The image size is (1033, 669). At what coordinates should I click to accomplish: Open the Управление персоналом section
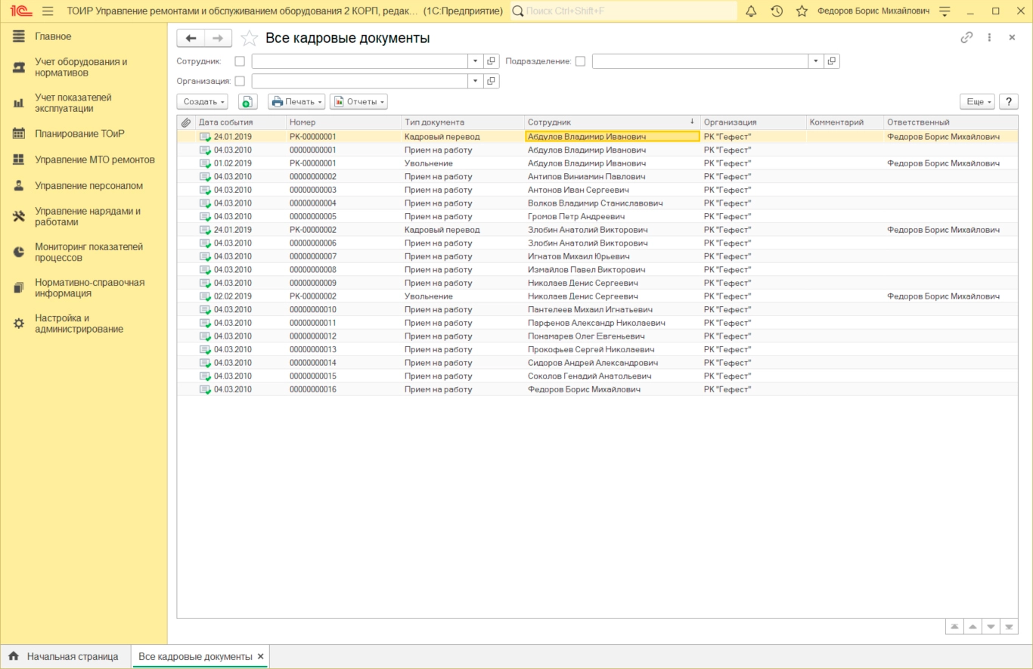click(x=88, y=185)
